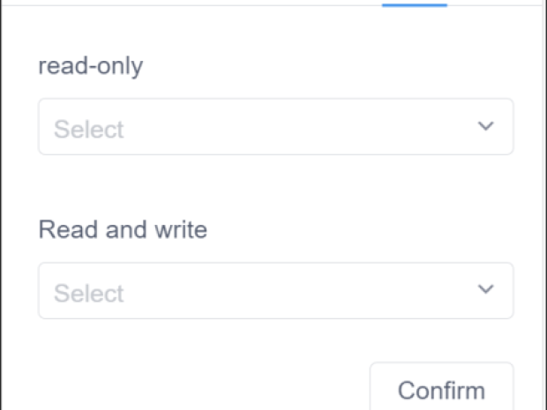Click the chevron arrow in Read and write dropdown
Screen dimensions: 547x410
[485, 289]
